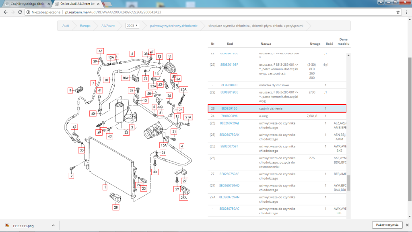The width and height of the screenshot is (412, 232).
Task: Close the downloads bar with X
Action: (x=407, y=225)
